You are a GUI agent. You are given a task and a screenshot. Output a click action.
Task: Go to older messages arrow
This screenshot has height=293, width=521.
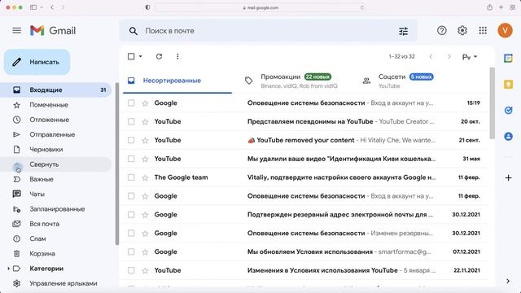coord(449,56)
